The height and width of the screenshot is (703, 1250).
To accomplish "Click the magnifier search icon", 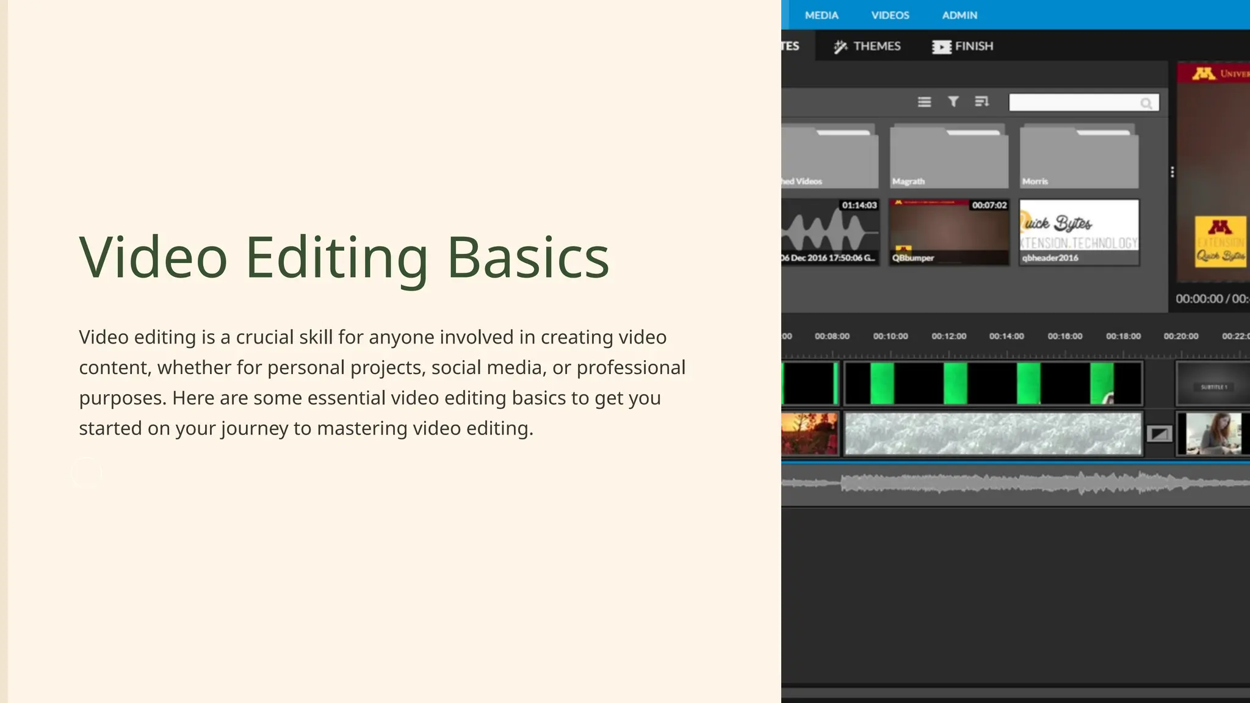I will click(1146, 103).
